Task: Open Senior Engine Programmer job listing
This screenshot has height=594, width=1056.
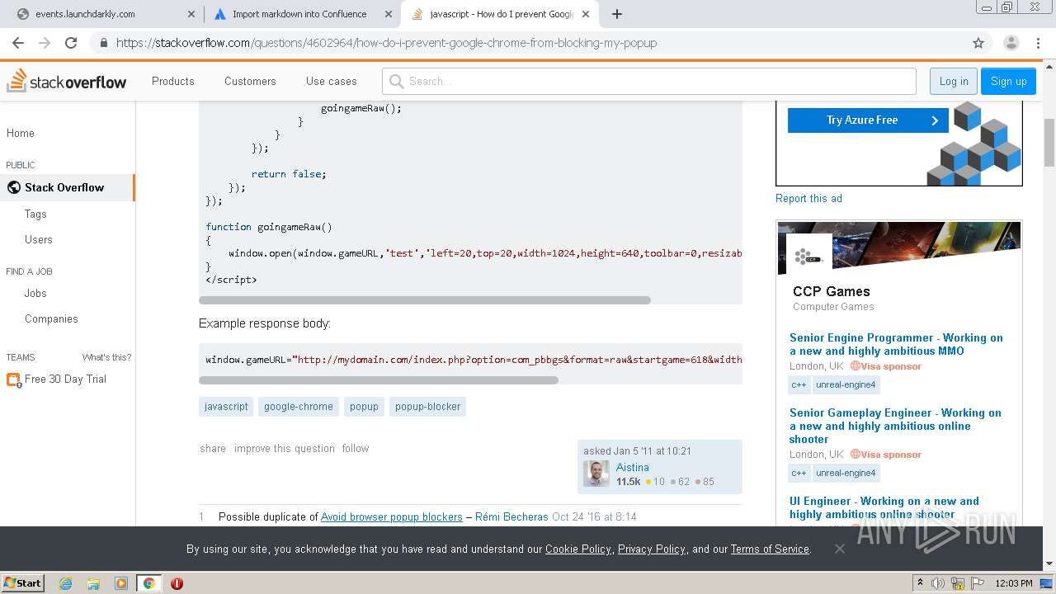Action: click(896, 344)
